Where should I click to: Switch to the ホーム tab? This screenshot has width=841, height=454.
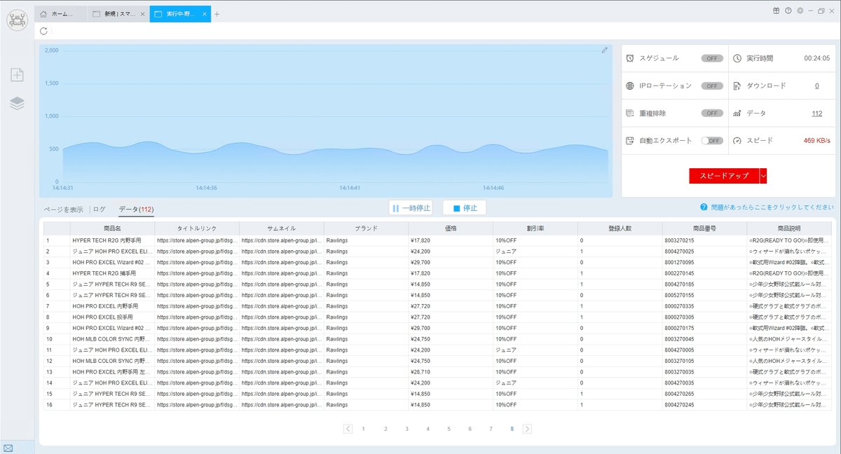pyautogui.click(x=61, y=14)
